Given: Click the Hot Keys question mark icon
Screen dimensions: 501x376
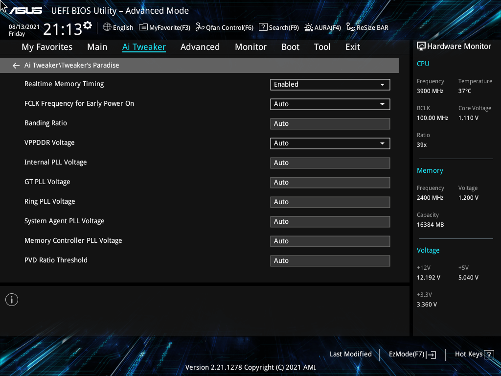Looking at the screenshot, I should coord(489,354).
